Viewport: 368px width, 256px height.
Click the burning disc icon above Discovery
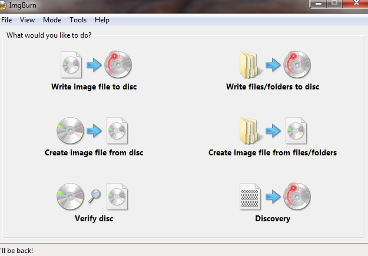297,197
